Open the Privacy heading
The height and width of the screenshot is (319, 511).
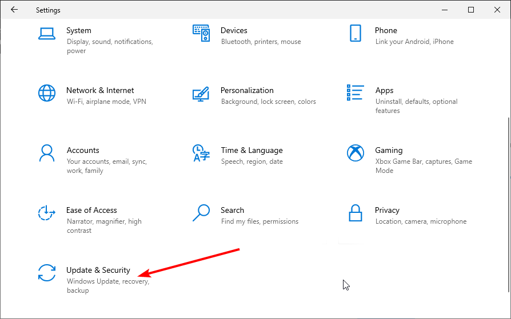tap(387, 210)
